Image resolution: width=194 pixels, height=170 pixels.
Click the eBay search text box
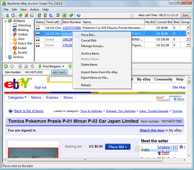point(61,79)
